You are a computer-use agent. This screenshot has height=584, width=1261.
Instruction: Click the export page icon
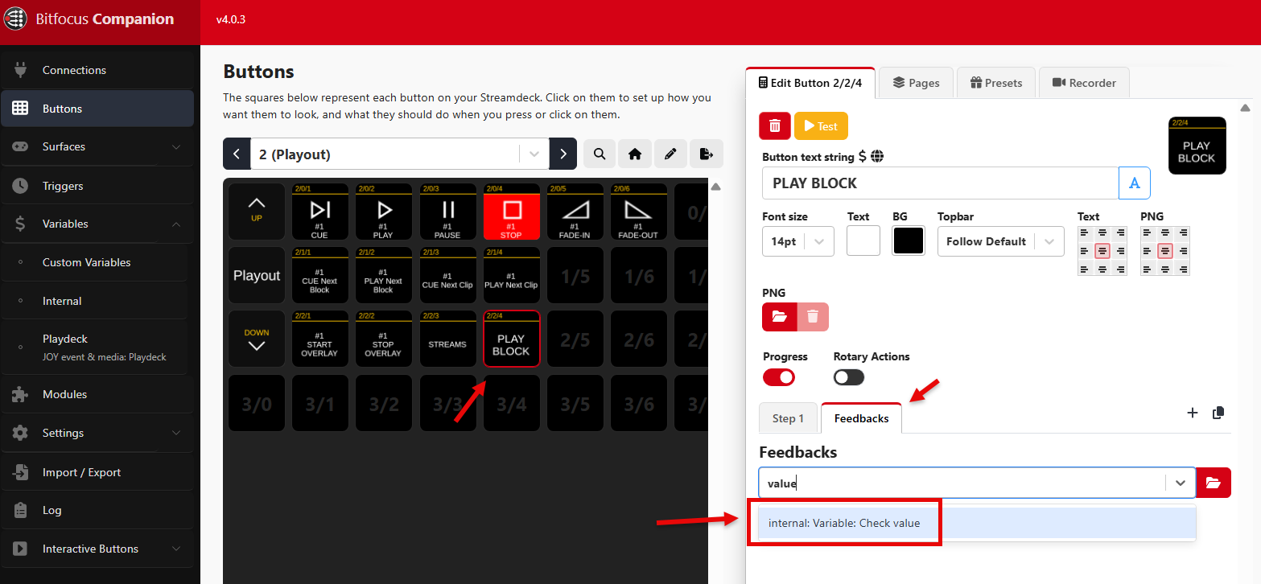706,154
